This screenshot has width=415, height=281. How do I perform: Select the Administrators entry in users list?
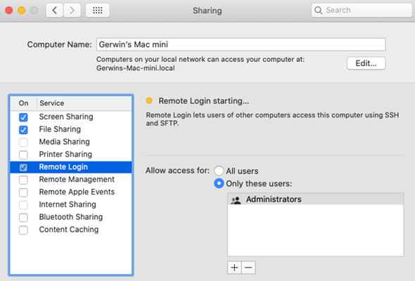(316, 200)
